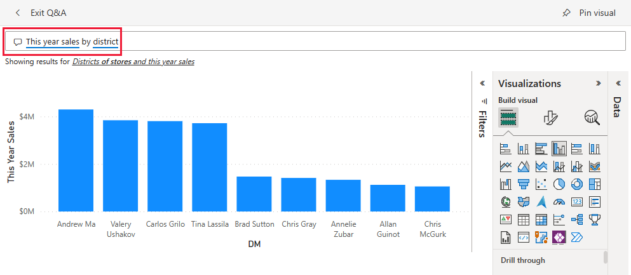Click the pin icon for Pin visual
The width and height of the screenshot is (631, 275).
[x=567, y=13]
